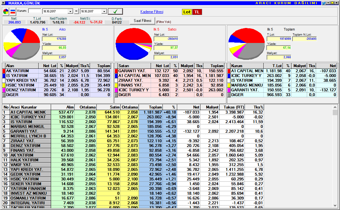Click red swatch beside A1 CAPITAL MEN in Kurum table

coord(229,71)
